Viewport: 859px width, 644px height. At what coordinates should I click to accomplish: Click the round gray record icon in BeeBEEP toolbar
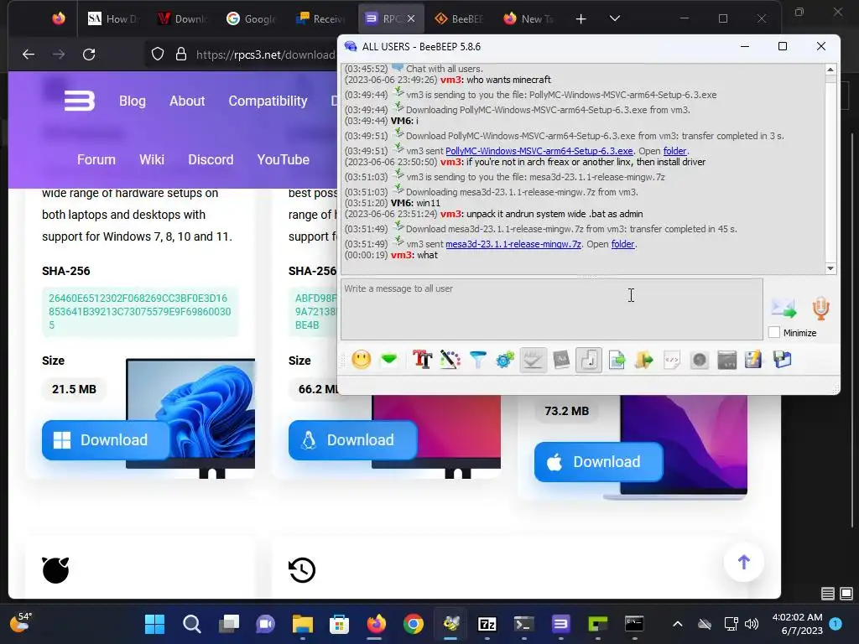click(700, 360)
